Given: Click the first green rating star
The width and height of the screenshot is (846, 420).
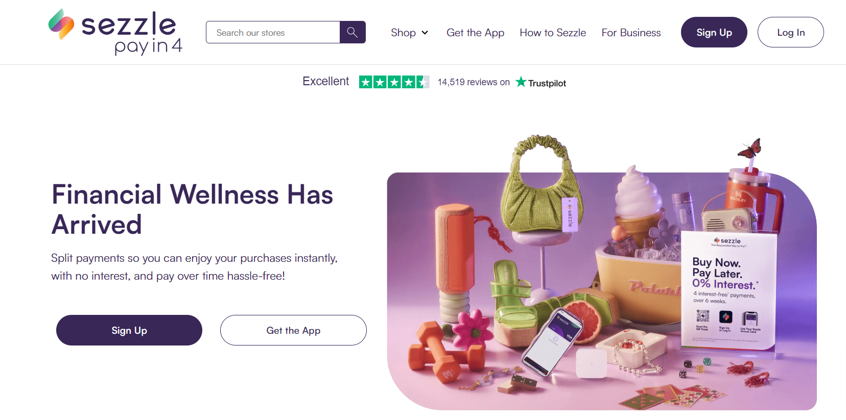Looking at the screenshot, I should coord(366,82).
